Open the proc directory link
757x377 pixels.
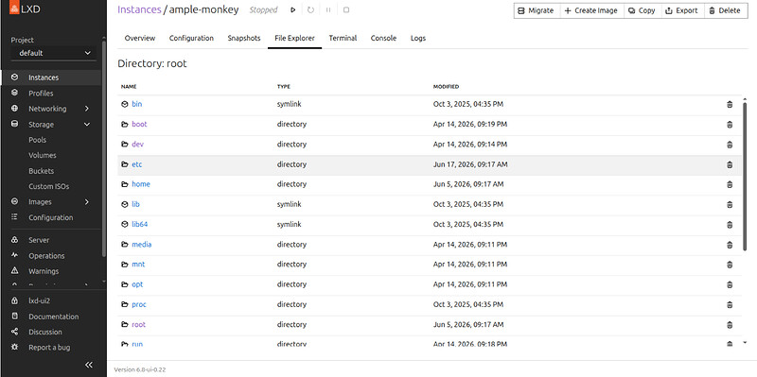(x=139, y=304)
